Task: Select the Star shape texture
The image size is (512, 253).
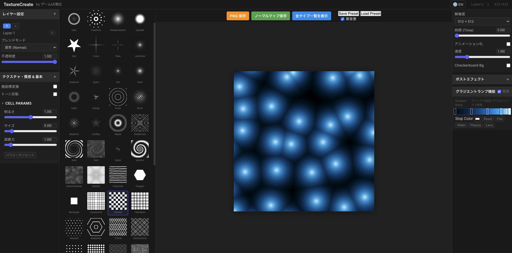Action: tap(74, 45)
